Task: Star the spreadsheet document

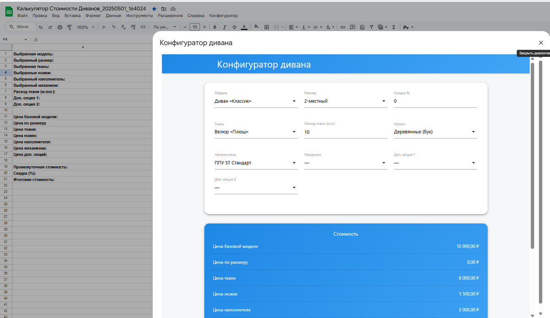Action: point(154,9)
